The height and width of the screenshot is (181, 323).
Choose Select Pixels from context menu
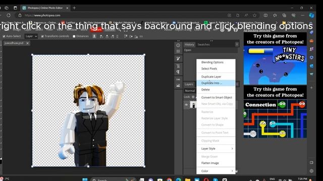[216, 68]
